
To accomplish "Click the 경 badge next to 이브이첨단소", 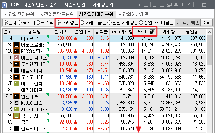I will (16, 58).
